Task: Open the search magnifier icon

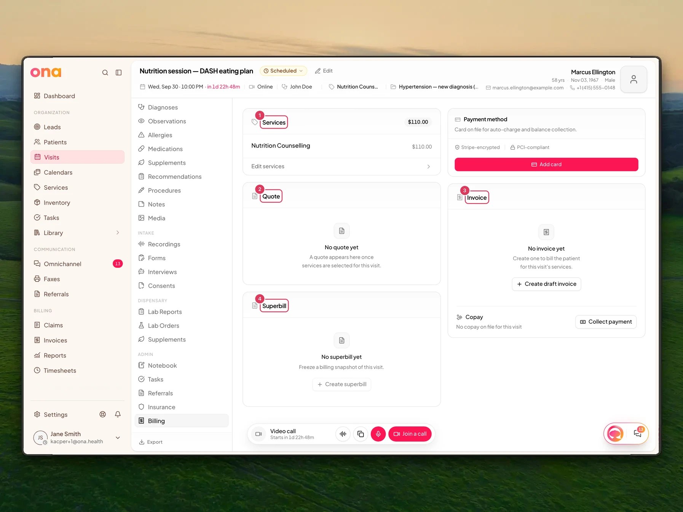Action: pos(105,73)
